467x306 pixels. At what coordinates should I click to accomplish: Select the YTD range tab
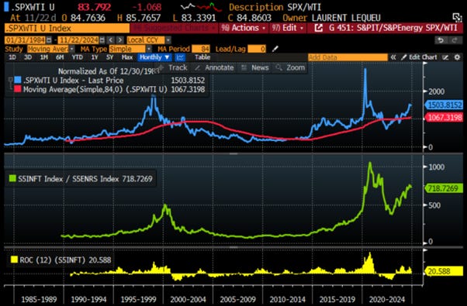(x=77, y=57)
